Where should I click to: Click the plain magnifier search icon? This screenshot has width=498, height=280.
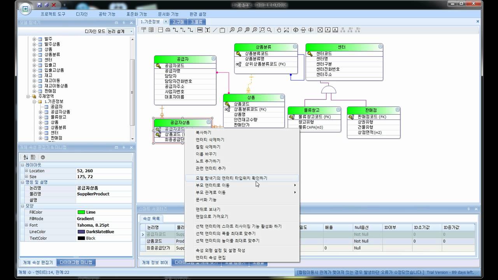[x=270, y=30]
